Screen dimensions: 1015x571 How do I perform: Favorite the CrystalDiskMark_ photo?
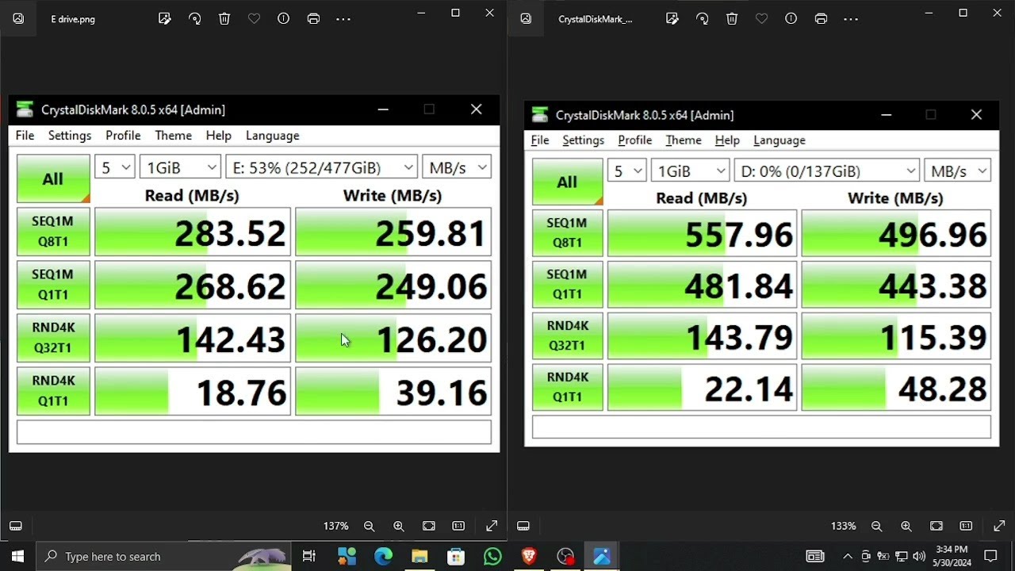(x=761, y=19)
